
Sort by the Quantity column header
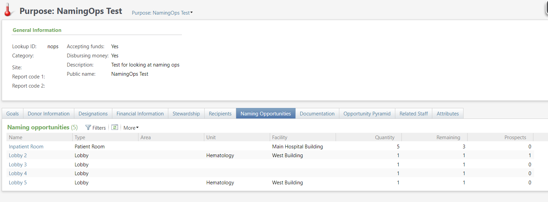[384, 137]
